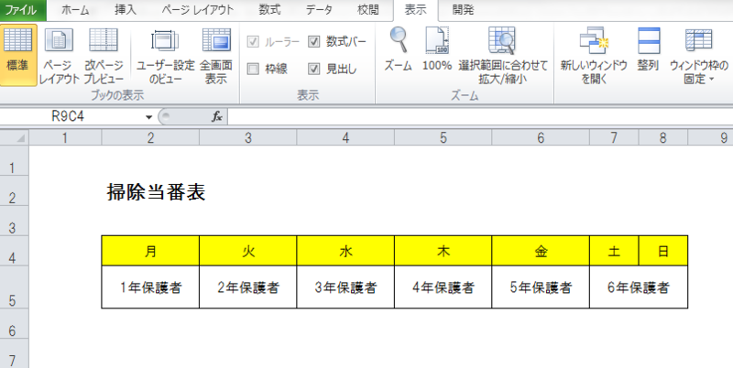Switch to 全画面表示 full screen
The height and width of the screenshot is (368, 733).
tap(216, 55)
